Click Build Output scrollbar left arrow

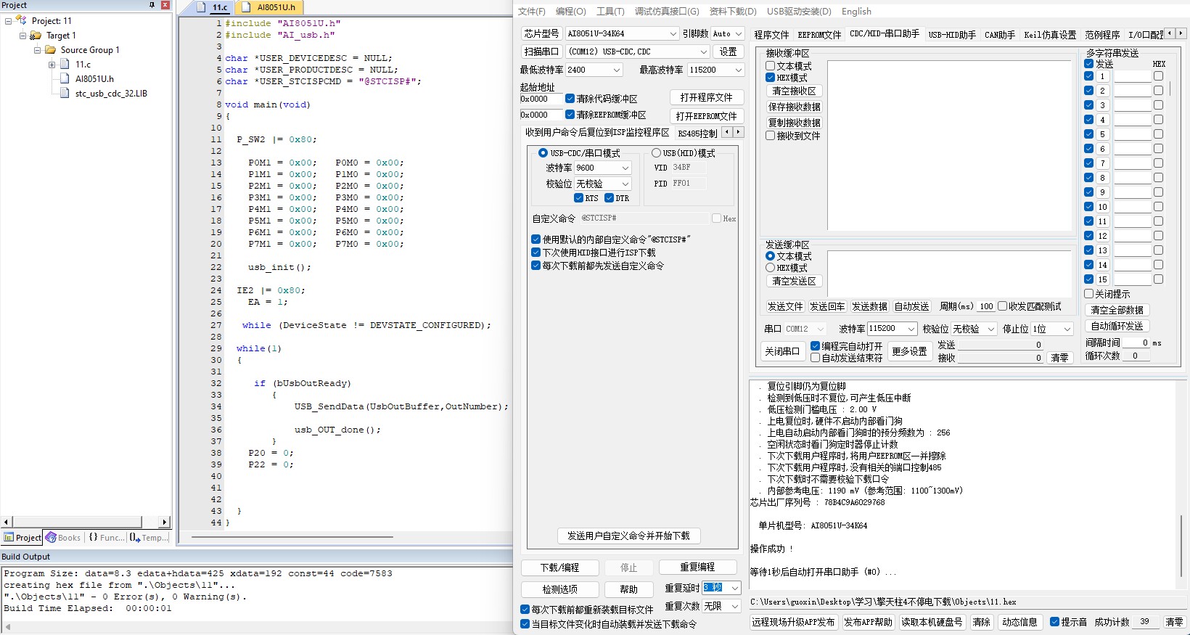[7, 628]
